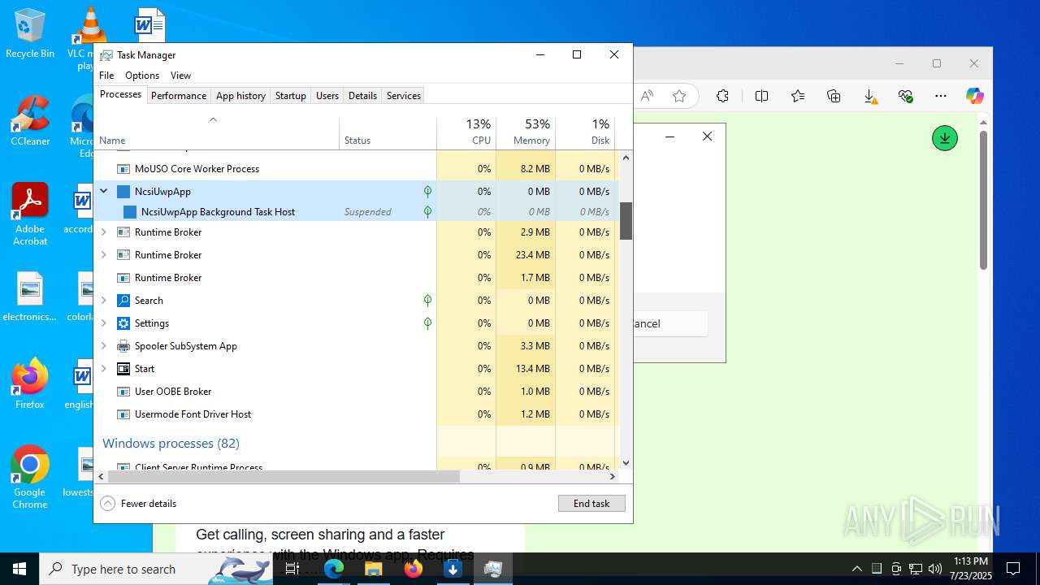
Task: Open Recycle Bin desktop icon
Action: coord(30,34)
